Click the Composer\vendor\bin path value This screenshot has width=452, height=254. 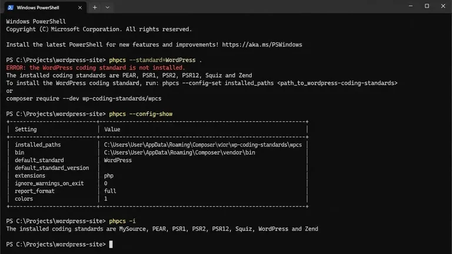tap(180, 153)
